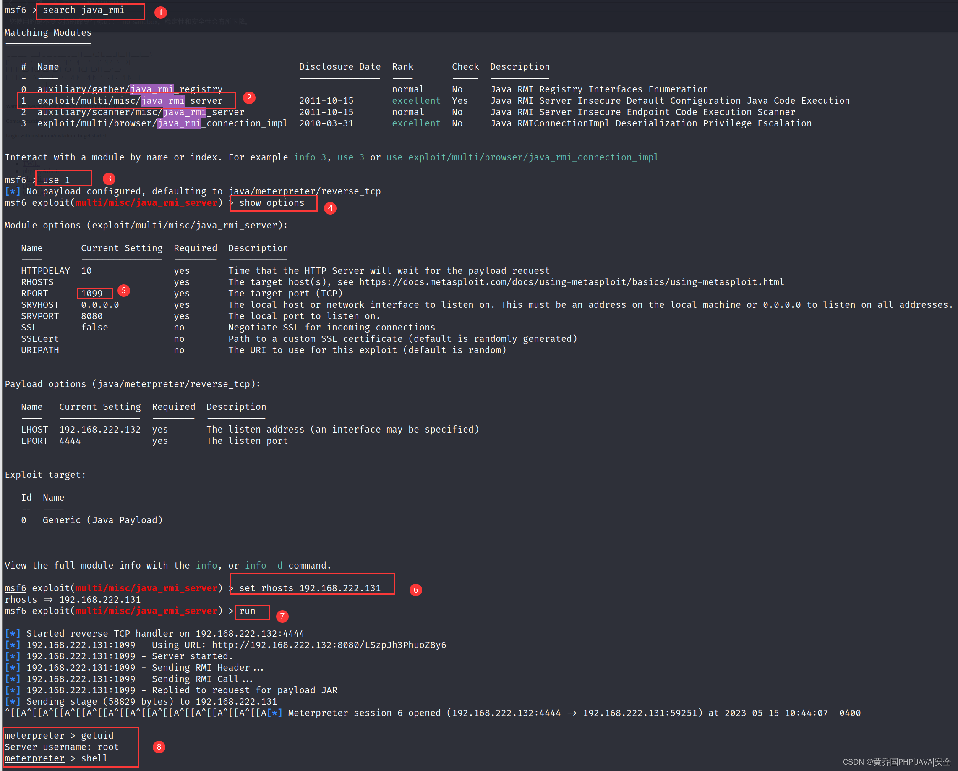Click 'Replied to request for payload JAR' line
The image size is (958, 771).
tap(171, 690)
